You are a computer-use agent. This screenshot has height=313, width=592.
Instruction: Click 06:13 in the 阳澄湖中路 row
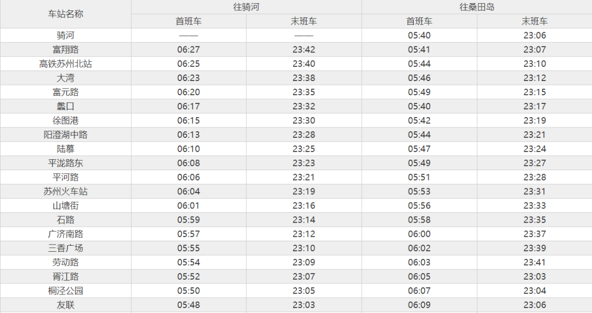[x=189, y=135]
